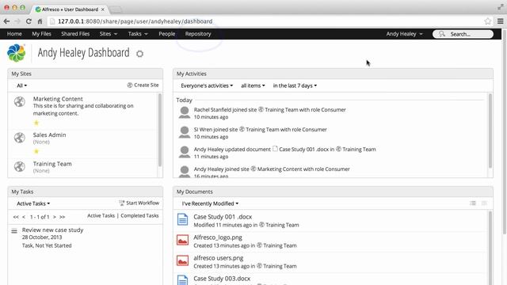Click Rachel Stanfield's avatar in activities
507x285 pixels.
coord(185,112)
